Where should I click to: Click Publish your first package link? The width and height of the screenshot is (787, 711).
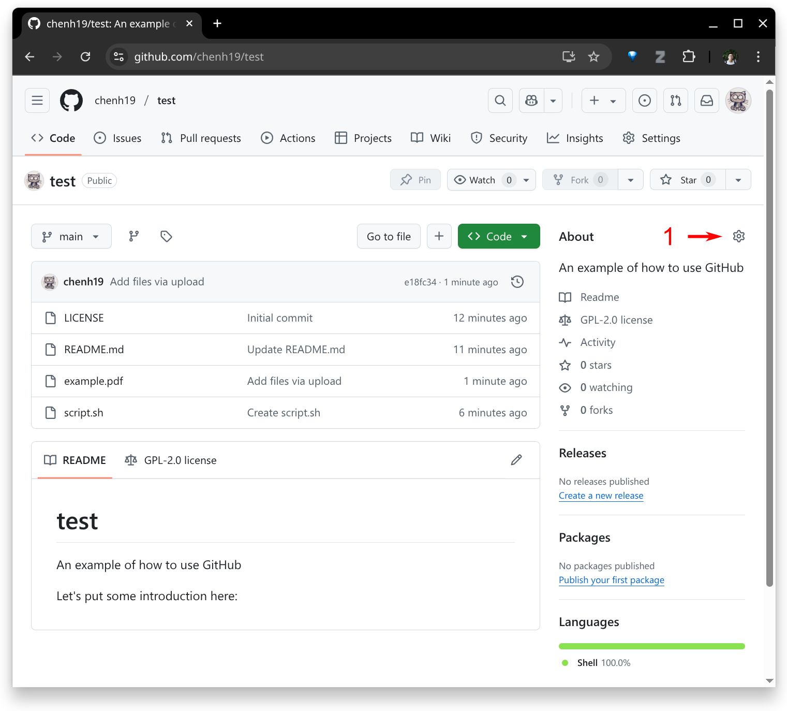[612, 580]
